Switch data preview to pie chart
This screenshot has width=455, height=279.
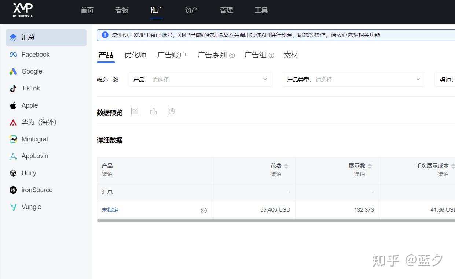(172, 111)
